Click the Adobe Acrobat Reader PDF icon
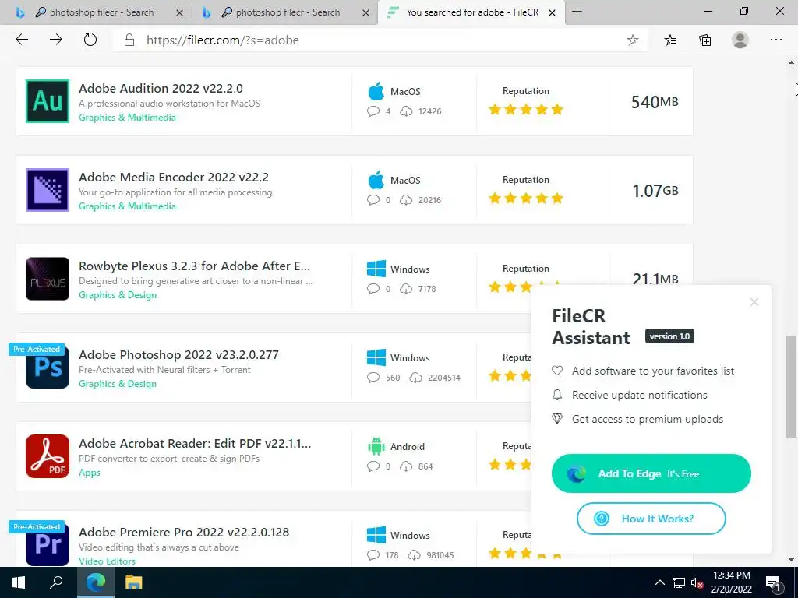The height and width of the screenshot is (598, 798). pos(48,456)
